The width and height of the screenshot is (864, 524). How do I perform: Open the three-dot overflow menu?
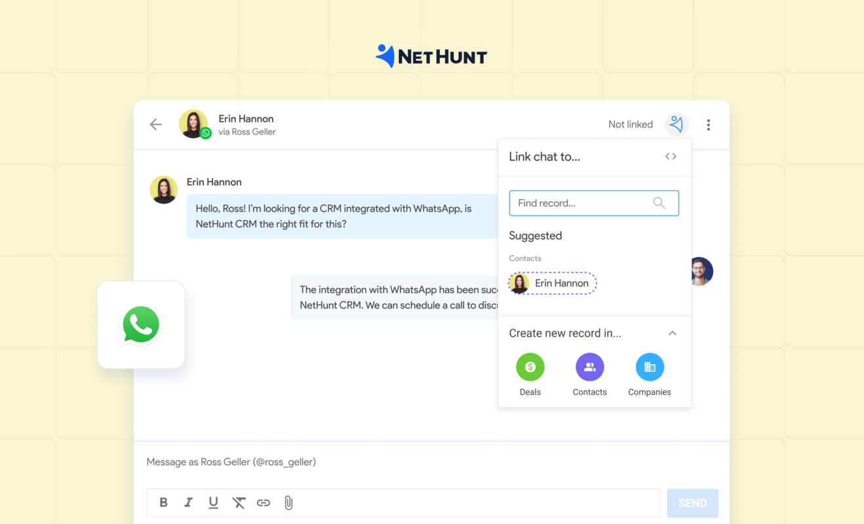(x=709, y=124)
